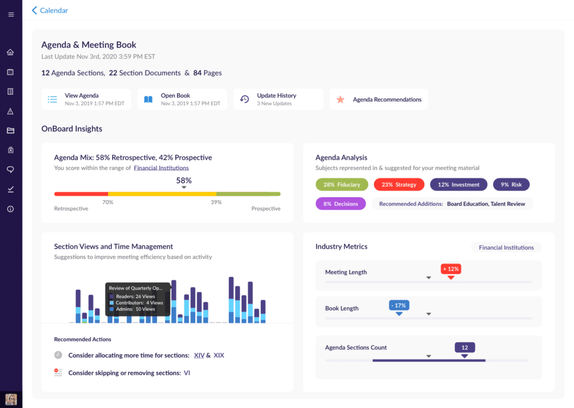The width and height of the screenshot is (574, 408).
Task: Click the briefcase resource icon in the sidebar
Action: 10,150
